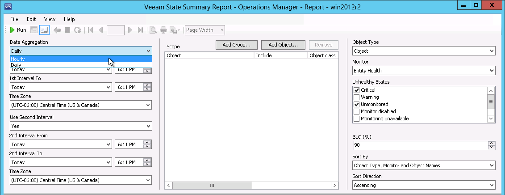Click the Object column header
This screenshot has height=195, width=505.
[209, 55]
